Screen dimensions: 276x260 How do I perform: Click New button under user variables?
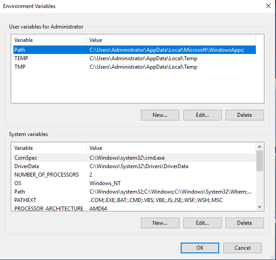tap(160, 115)
